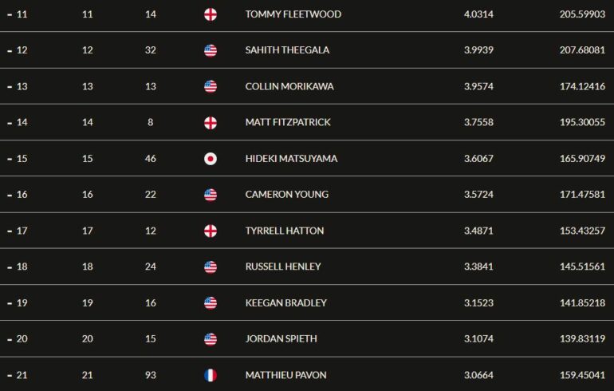Click USA flag next to Collin Morikawa
Screen dimensions: 614x391
211,87
